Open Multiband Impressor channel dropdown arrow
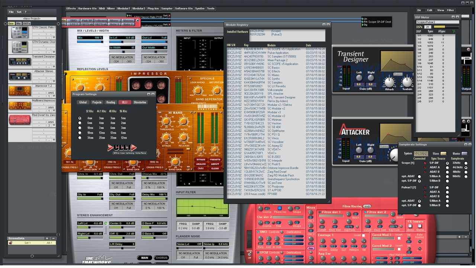476x268 pixels. point(54,111)
